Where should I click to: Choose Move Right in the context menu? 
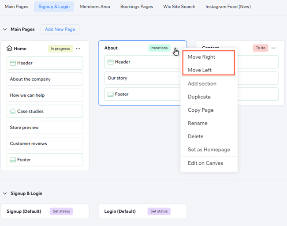pos(209,57)
